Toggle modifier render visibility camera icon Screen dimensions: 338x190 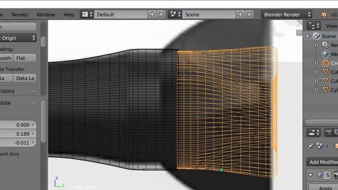(x=336, y=175)
